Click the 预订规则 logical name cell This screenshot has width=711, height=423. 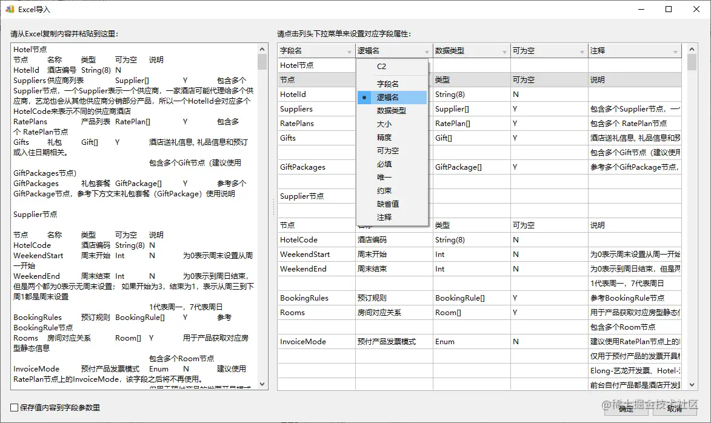pos(394,298)
